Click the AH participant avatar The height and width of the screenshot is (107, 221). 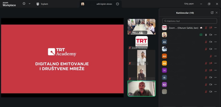[164, 56]
